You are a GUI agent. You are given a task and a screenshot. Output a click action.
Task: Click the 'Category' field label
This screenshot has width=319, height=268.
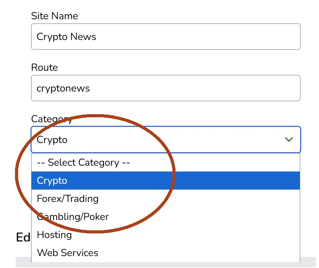52,119
